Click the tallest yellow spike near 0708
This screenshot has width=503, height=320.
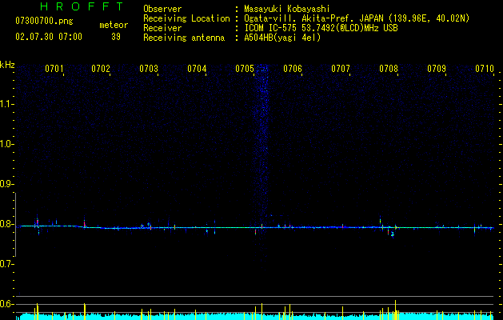[396, 310]
